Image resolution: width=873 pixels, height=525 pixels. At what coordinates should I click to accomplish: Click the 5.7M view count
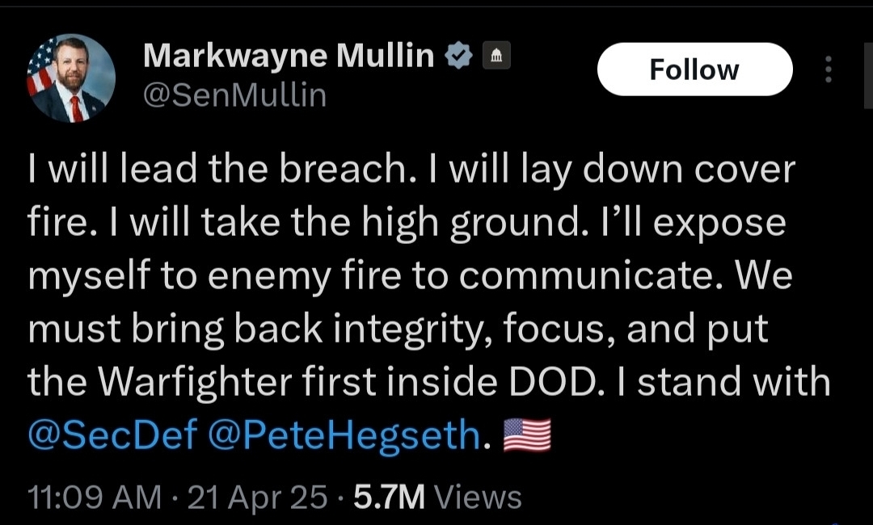click(x=389, y=496)
